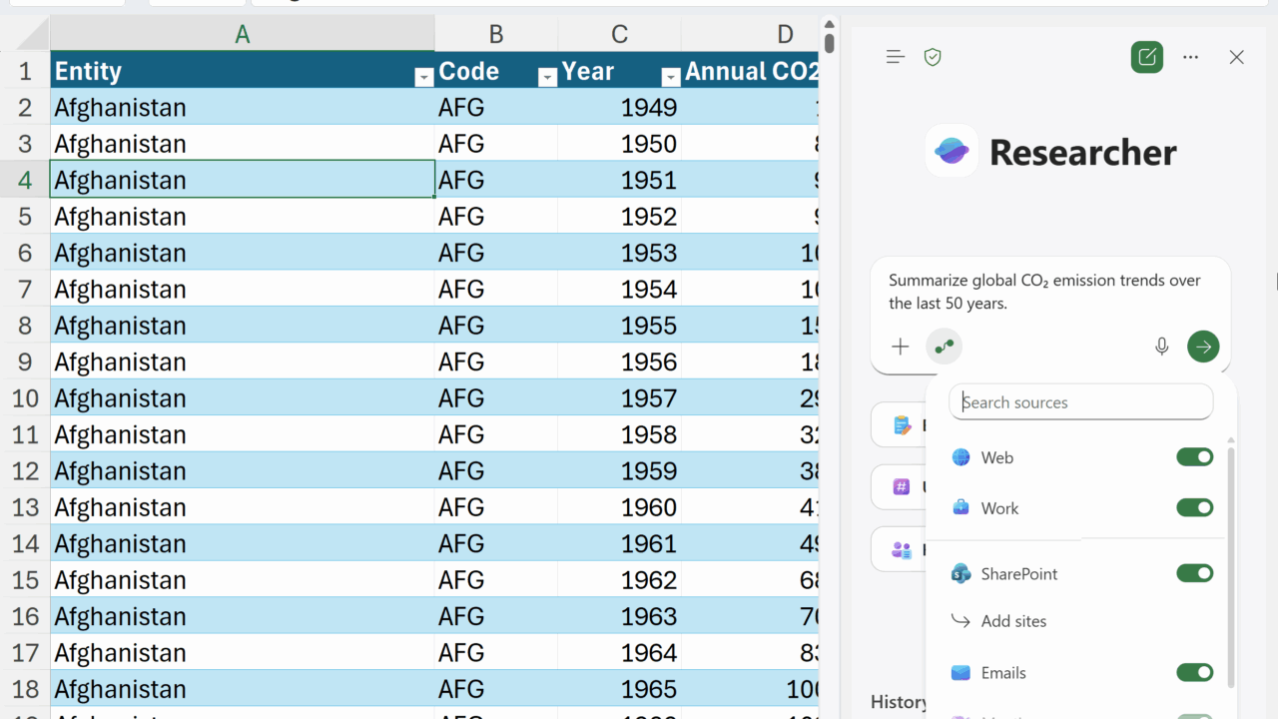Start a new chat with compose icon
The width and height of the screenshot is (1278, 719).
1147,57
